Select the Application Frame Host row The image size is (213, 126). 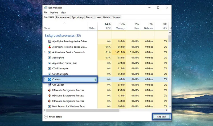(x=105, y=63)
